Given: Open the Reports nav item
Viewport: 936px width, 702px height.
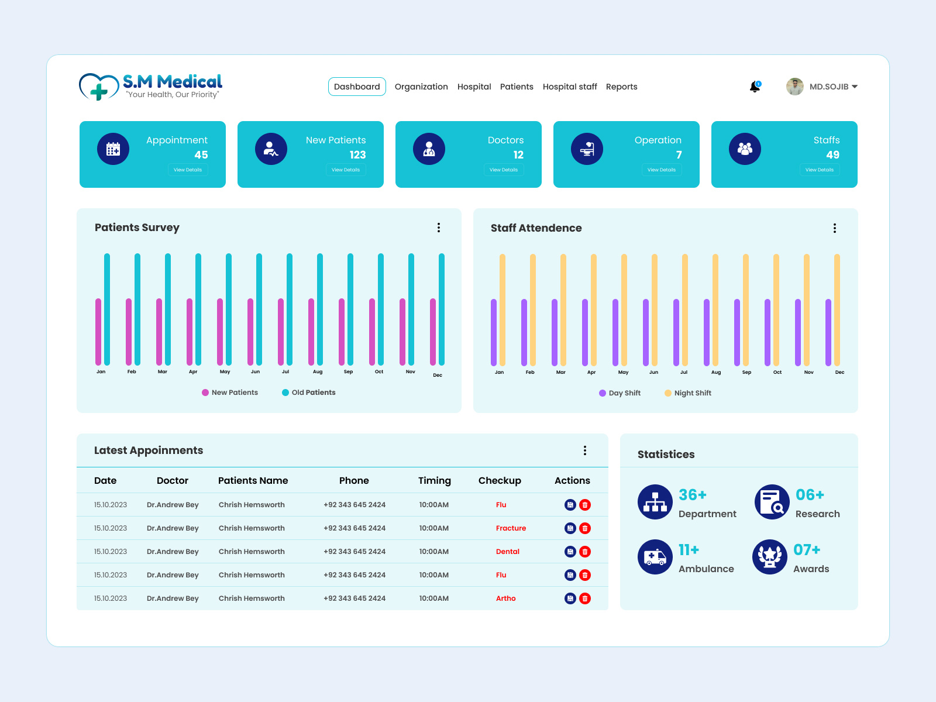Looking at the screenshot, I should click(622, 87).
